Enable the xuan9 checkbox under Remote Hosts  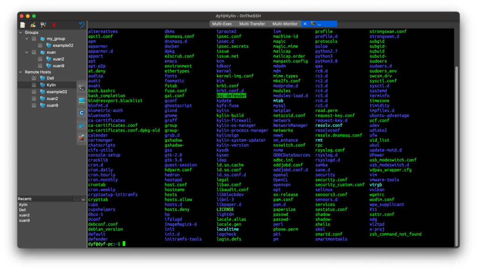coord(34,105)
